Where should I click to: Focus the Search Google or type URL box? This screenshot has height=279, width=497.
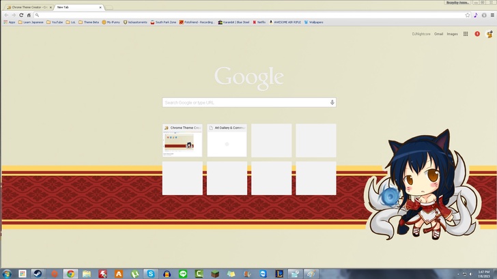click(x=249, y=102)
